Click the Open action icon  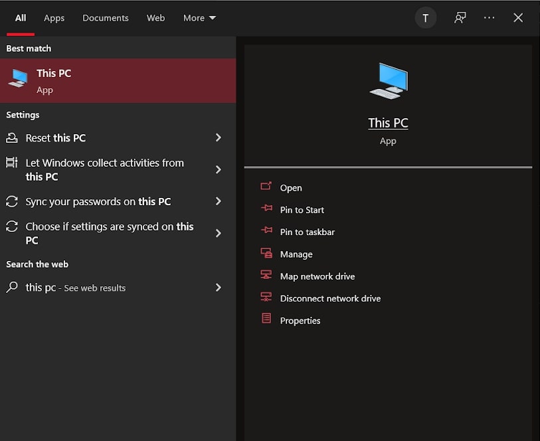coord(266,186)
